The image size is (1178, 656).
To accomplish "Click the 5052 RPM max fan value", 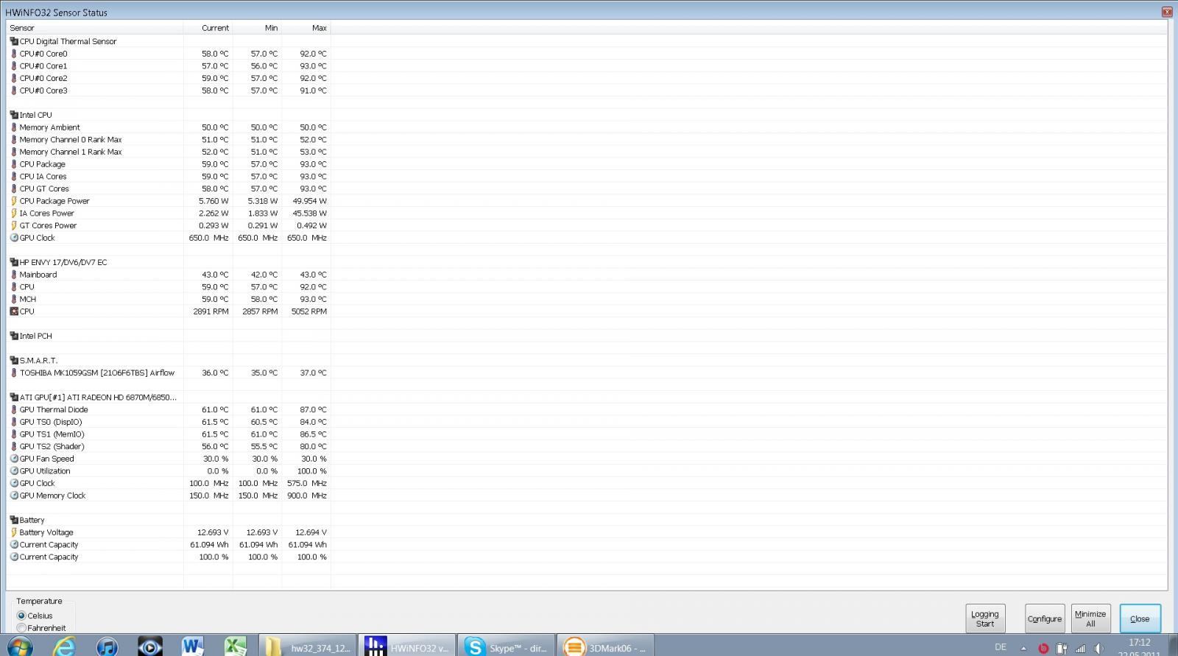I will pyautogui.click(x=309, y=311).
